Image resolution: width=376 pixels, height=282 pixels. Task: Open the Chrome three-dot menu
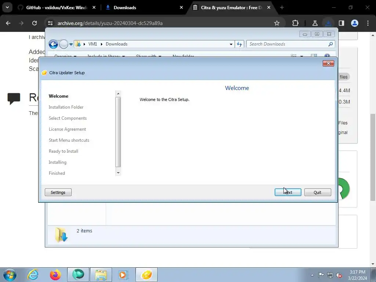(368, 23)
